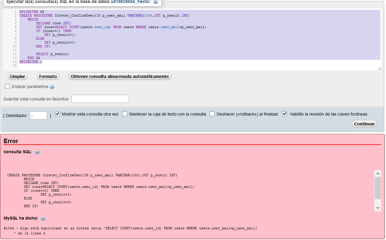Click scroll down arrow in error query box
The image size is (386, 240).
[x=378, y=208]
